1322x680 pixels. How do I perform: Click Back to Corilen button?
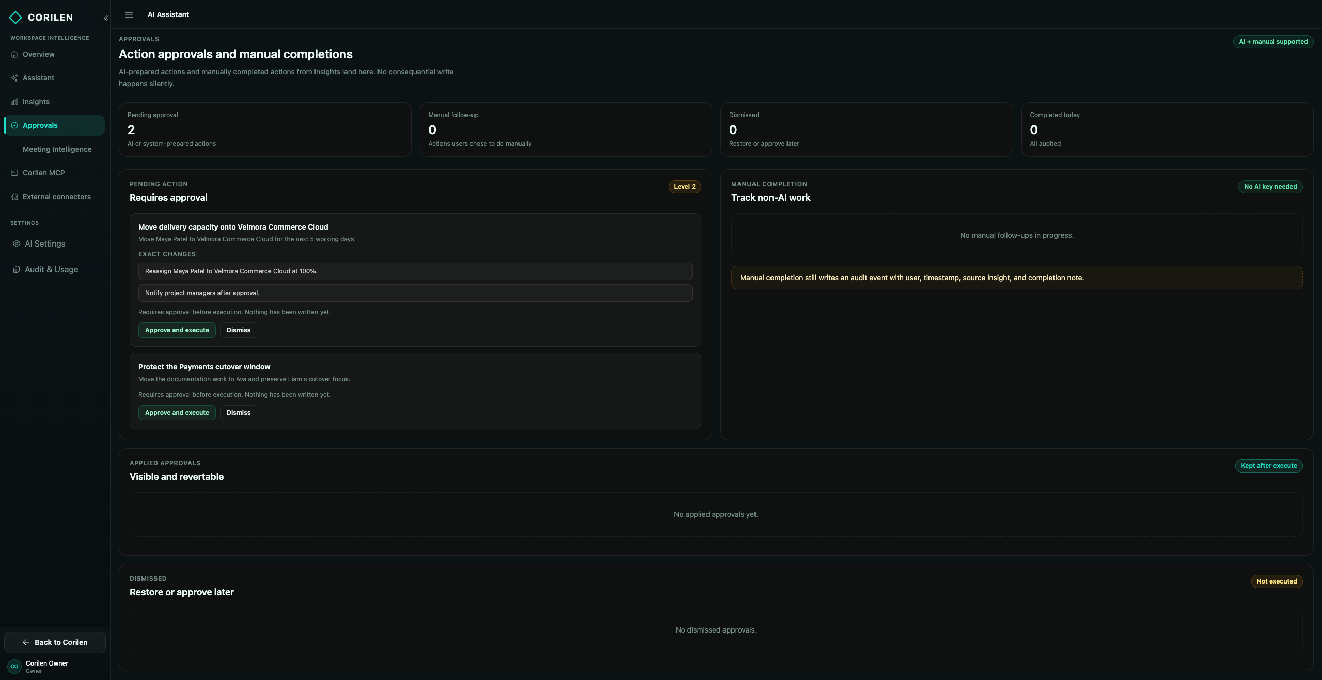[x=55, y=642]
